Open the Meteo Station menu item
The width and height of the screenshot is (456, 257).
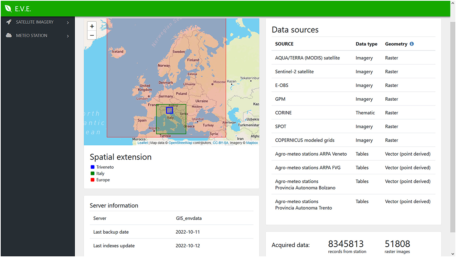tap(38, 35)
